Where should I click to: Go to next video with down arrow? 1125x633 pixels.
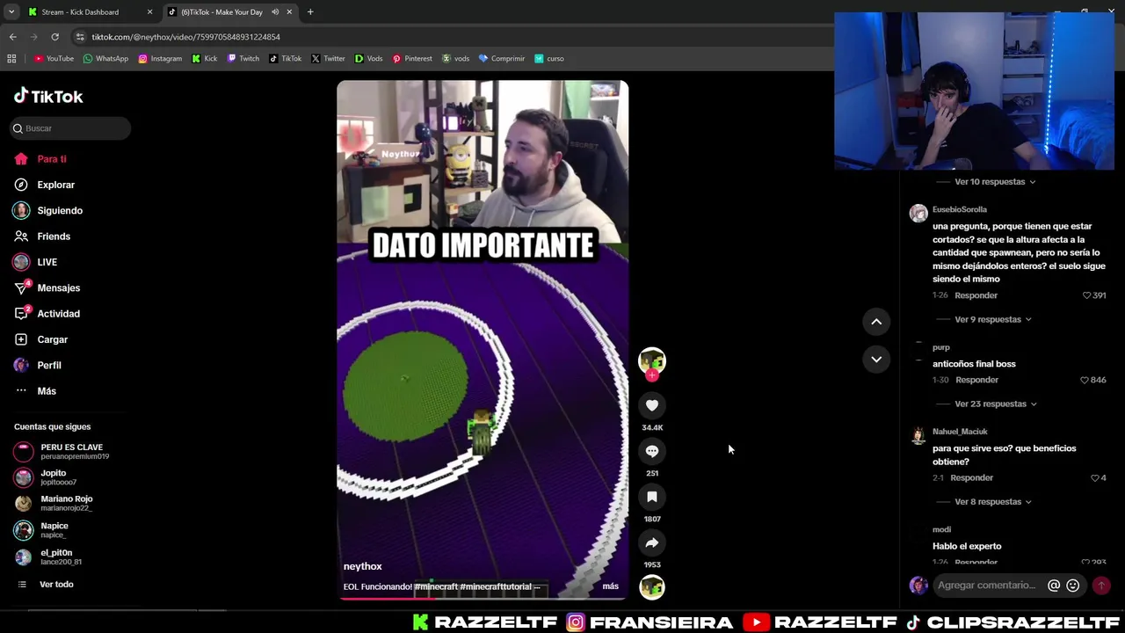coord(876,359)
